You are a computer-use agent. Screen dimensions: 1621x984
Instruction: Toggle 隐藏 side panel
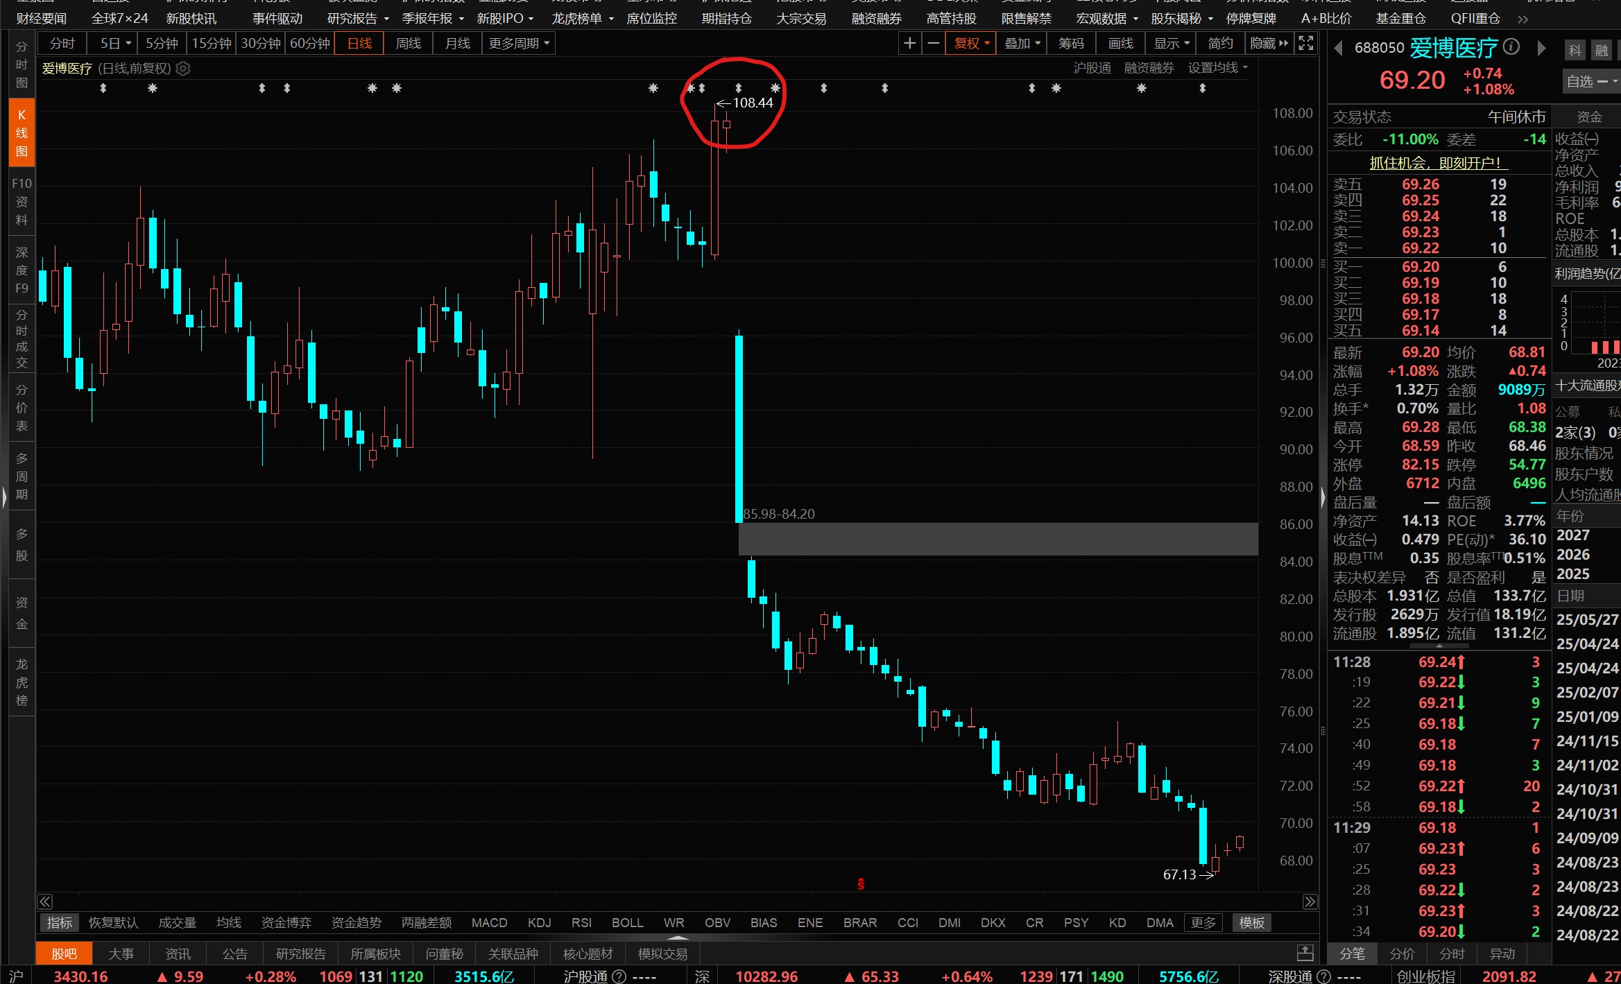(x=1269, y=44)
